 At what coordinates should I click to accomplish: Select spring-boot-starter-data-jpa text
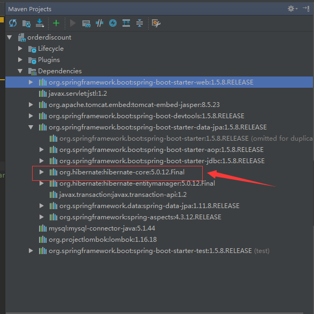[158, 127]
